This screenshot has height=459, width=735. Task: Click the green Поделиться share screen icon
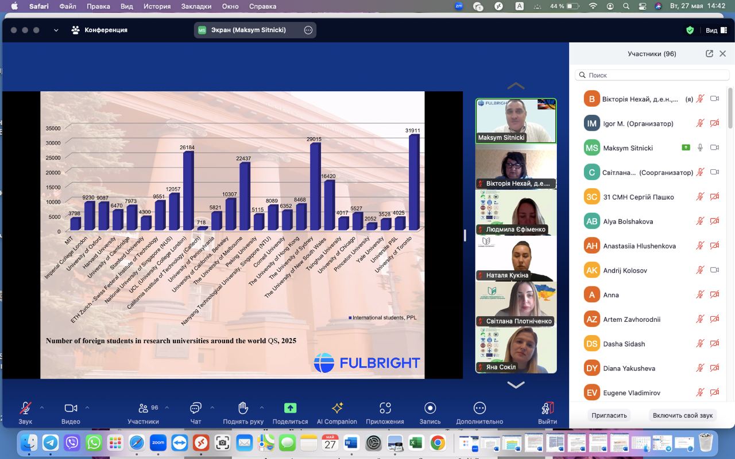[x=290, y=408]
